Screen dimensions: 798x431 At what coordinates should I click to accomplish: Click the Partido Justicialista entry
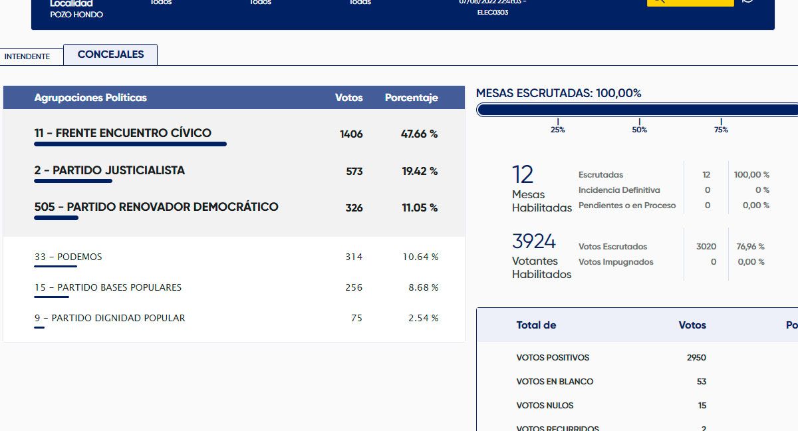110,170
